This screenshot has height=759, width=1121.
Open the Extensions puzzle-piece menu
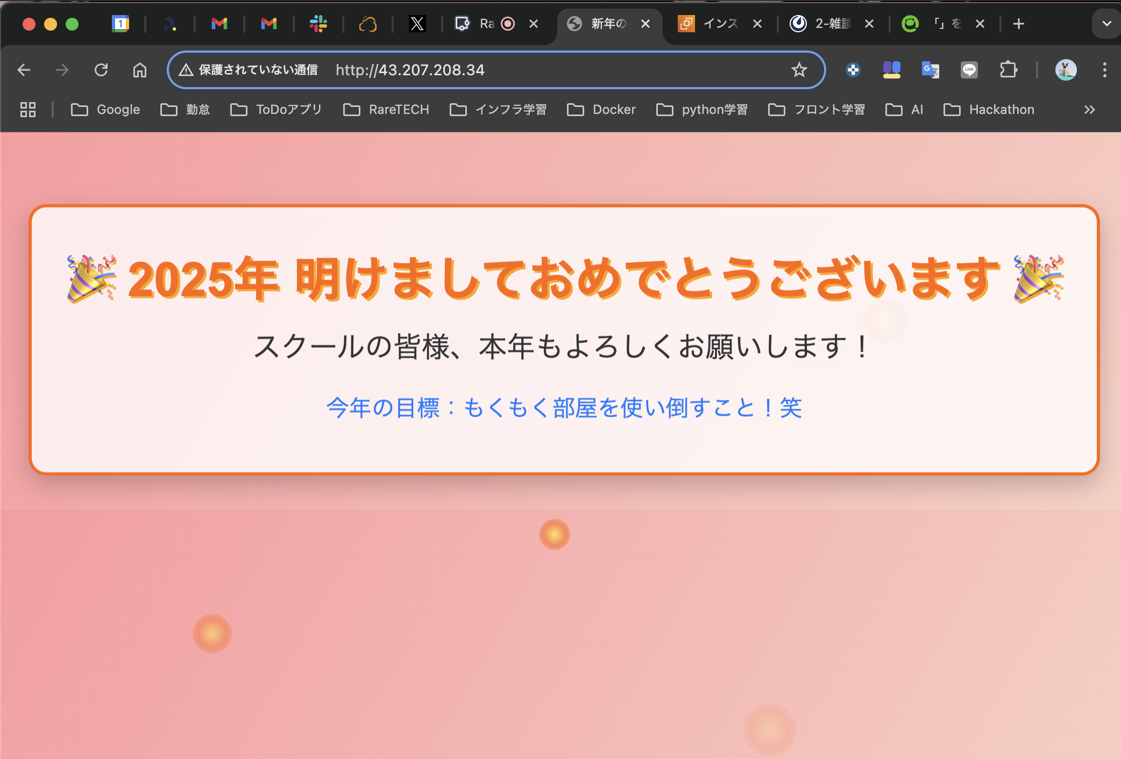coord(1009,70)
